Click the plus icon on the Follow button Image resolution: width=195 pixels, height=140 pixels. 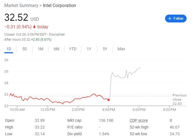170,19
